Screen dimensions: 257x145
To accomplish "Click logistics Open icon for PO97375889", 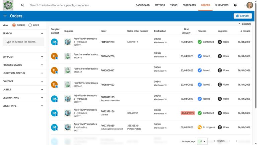I will pyautogui.click(x=220, y=127).
